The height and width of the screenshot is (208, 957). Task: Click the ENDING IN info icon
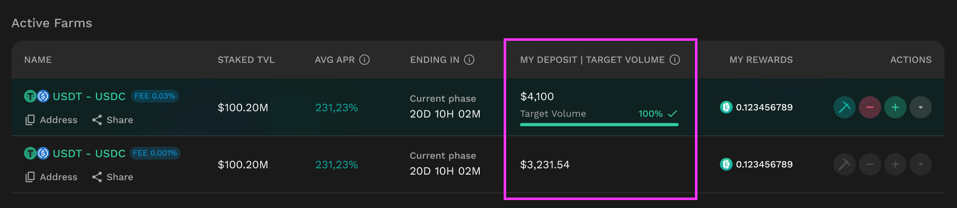[x=469, y=60]
